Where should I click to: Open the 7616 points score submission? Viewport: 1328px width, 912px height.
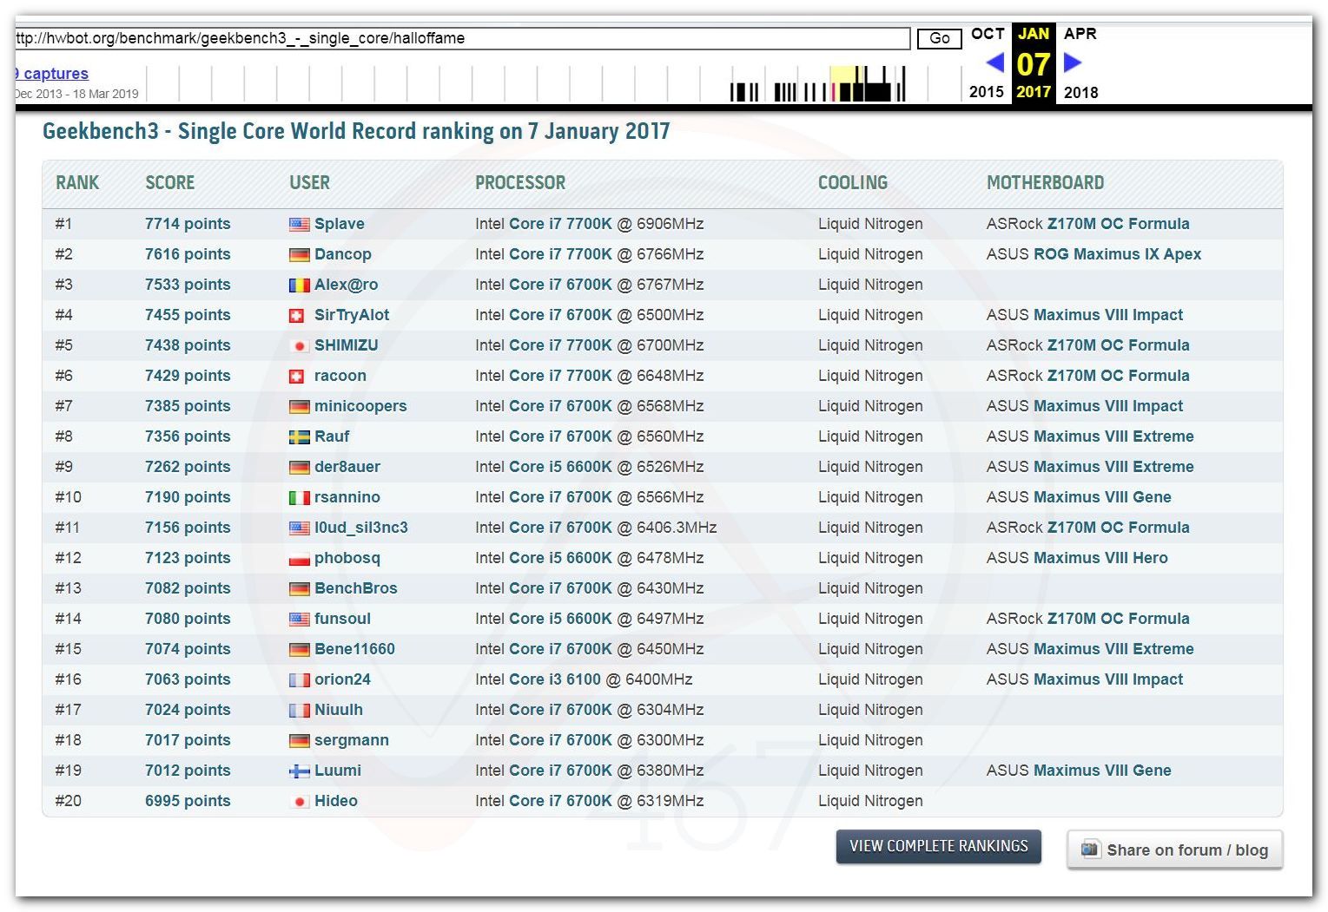pos(188,254)
